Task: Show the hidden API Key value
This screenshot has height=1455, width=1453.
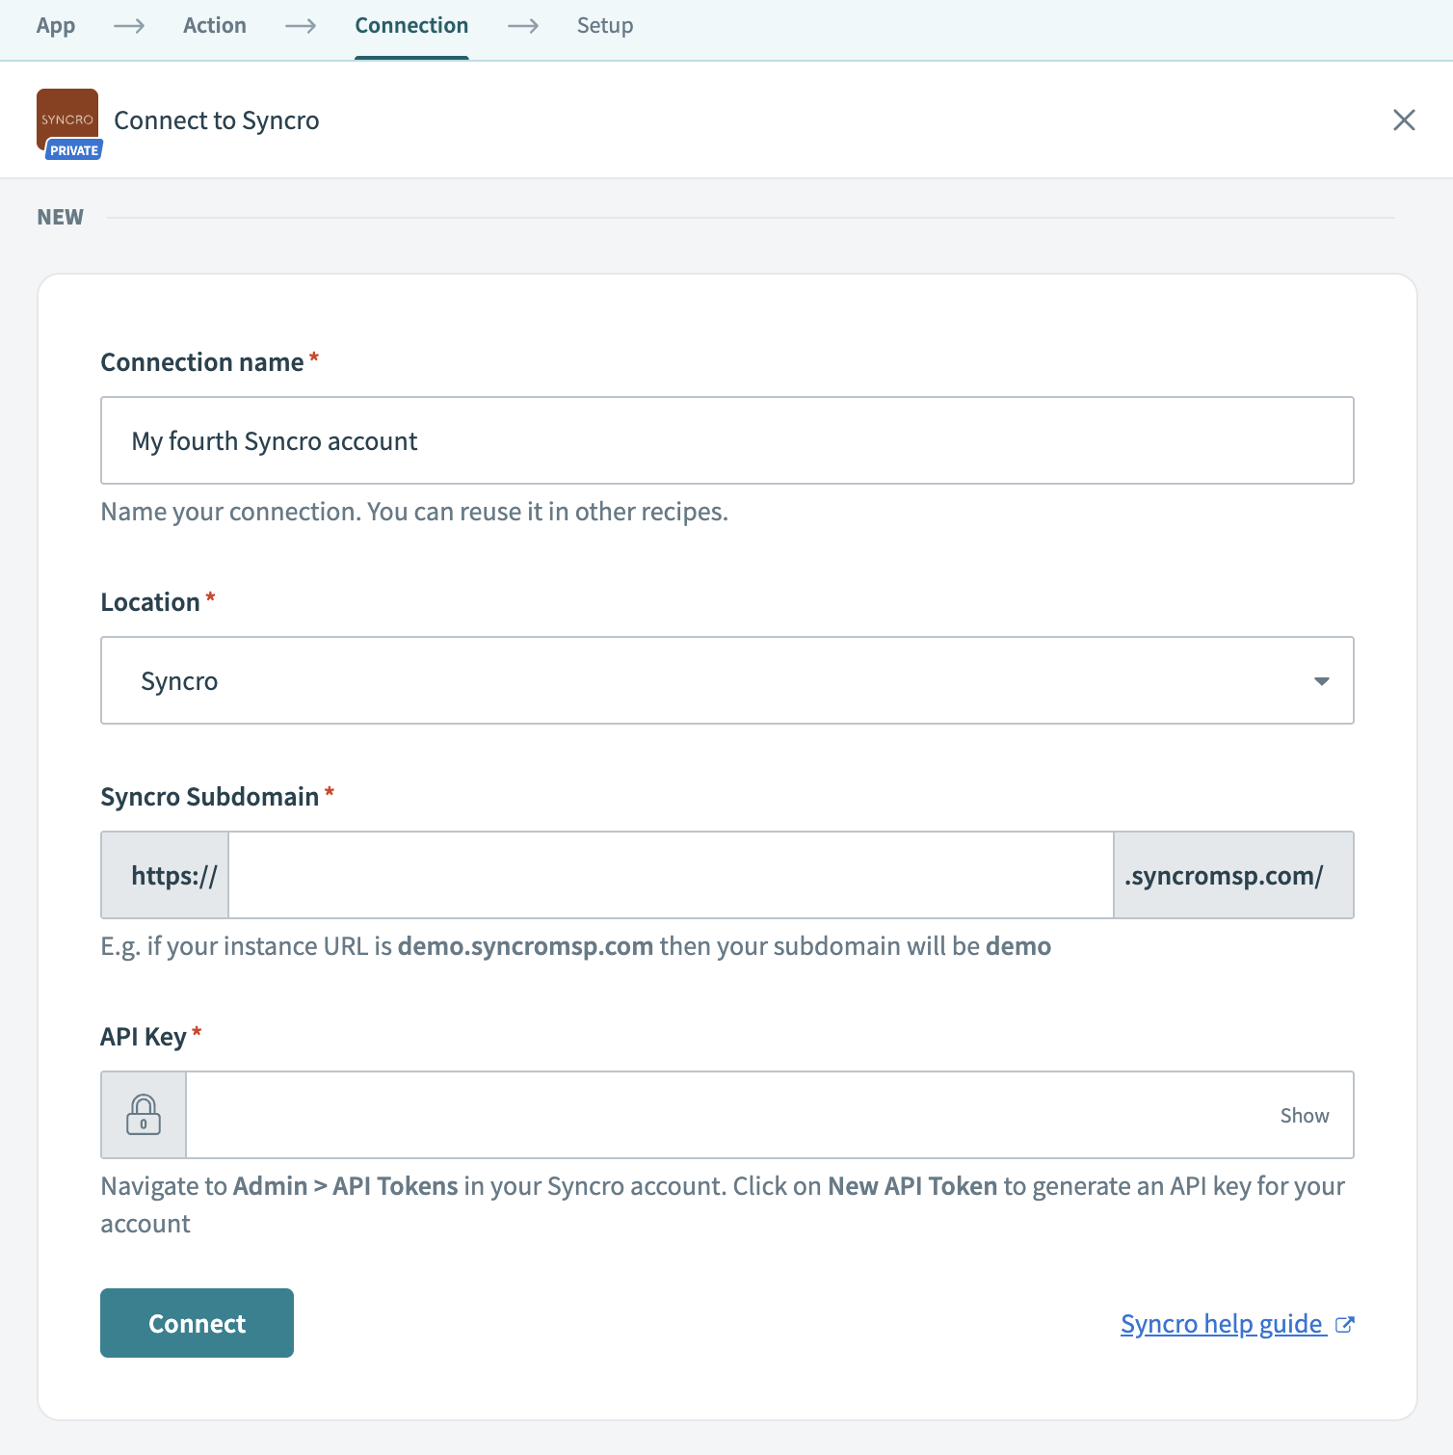Action: tap(1304, 1115)
